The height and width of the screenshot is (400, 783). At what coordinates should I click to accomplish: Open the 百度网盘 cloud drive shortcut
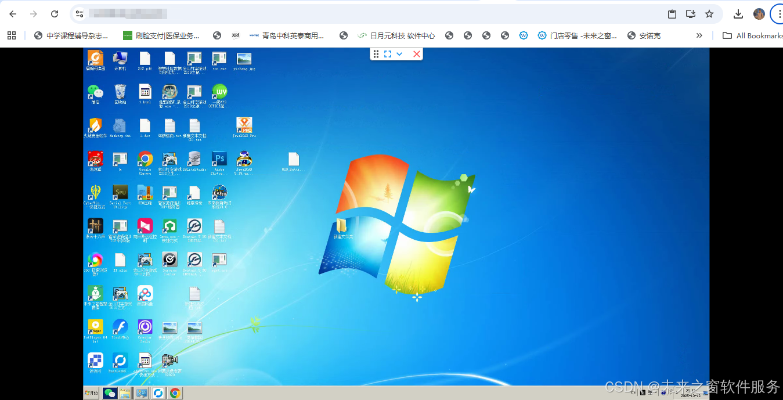[145, 296]
